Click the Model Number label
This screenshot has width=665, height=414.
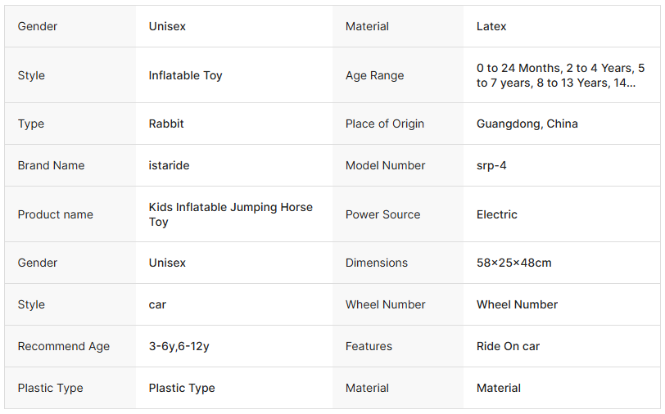tap(385, 165)
